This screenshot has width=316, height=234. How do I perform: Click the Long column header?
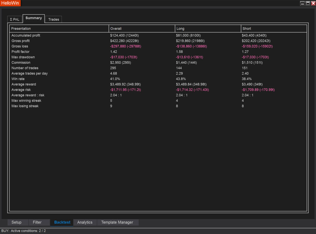[x=180, y=29]
